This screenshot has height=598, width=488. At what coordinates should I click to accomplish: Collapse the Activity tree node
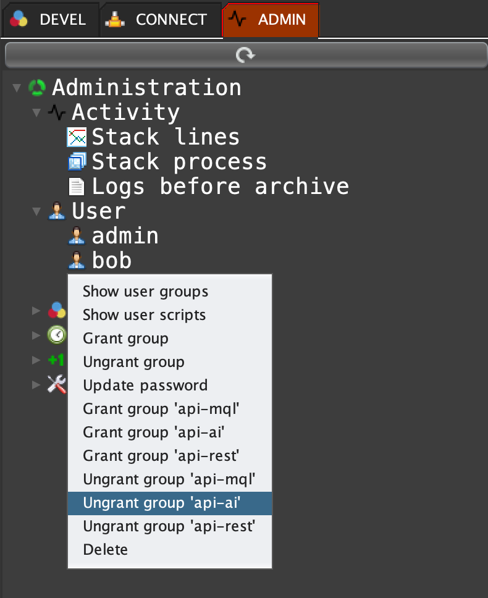coord(36,112)
